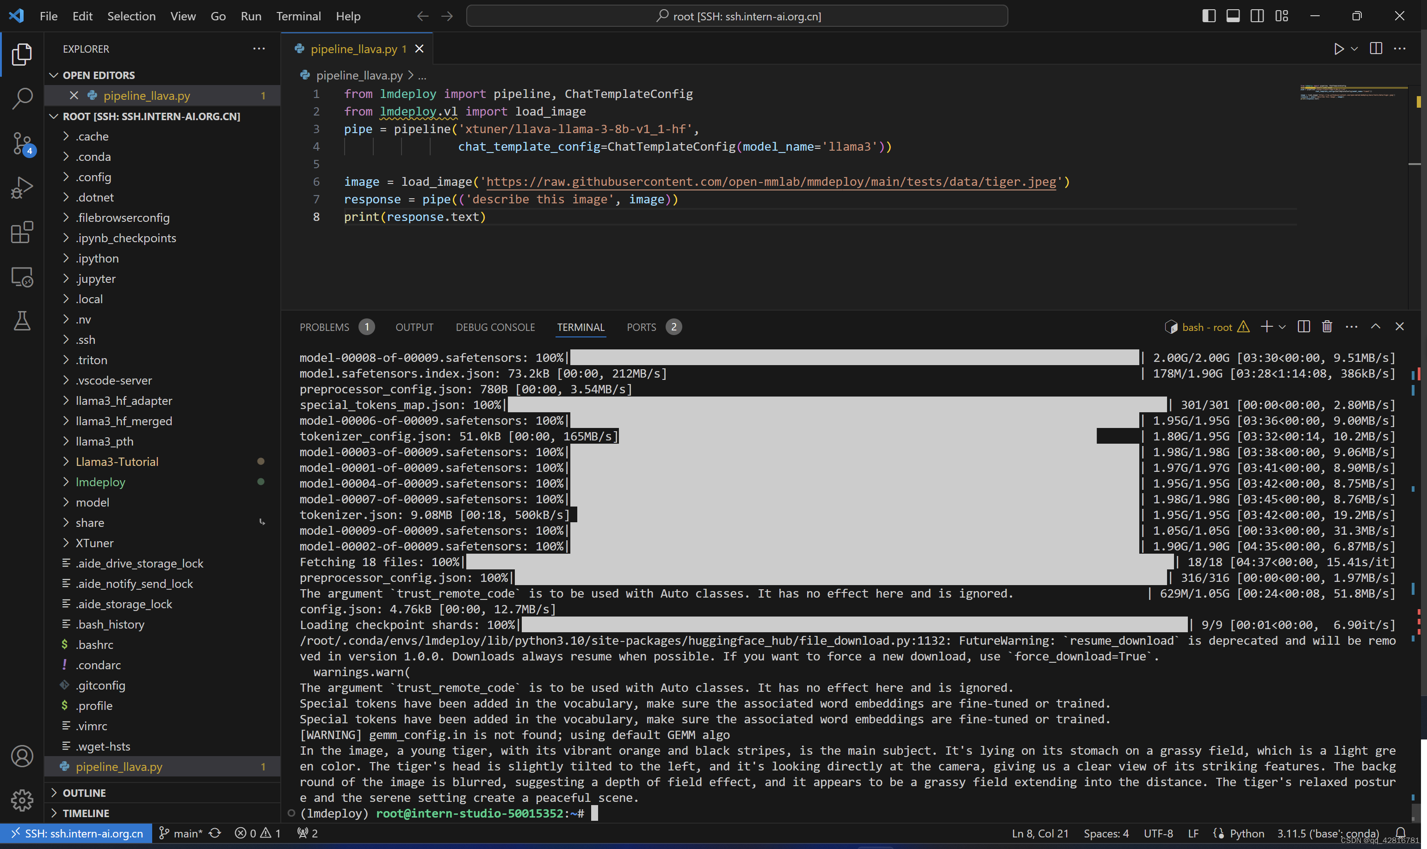Open the new terminal launch profile dropdown
The image size is (1427, 849).
(1282, 327)
